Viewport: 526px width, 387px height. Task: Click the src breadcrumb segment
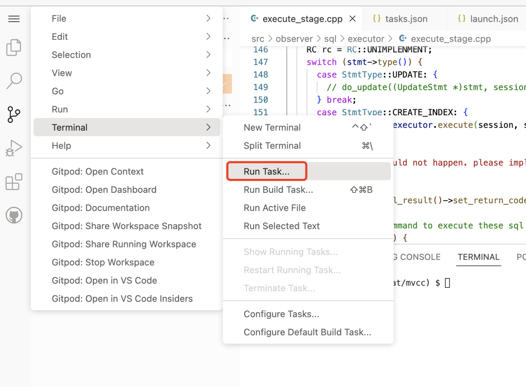[258, 39]
